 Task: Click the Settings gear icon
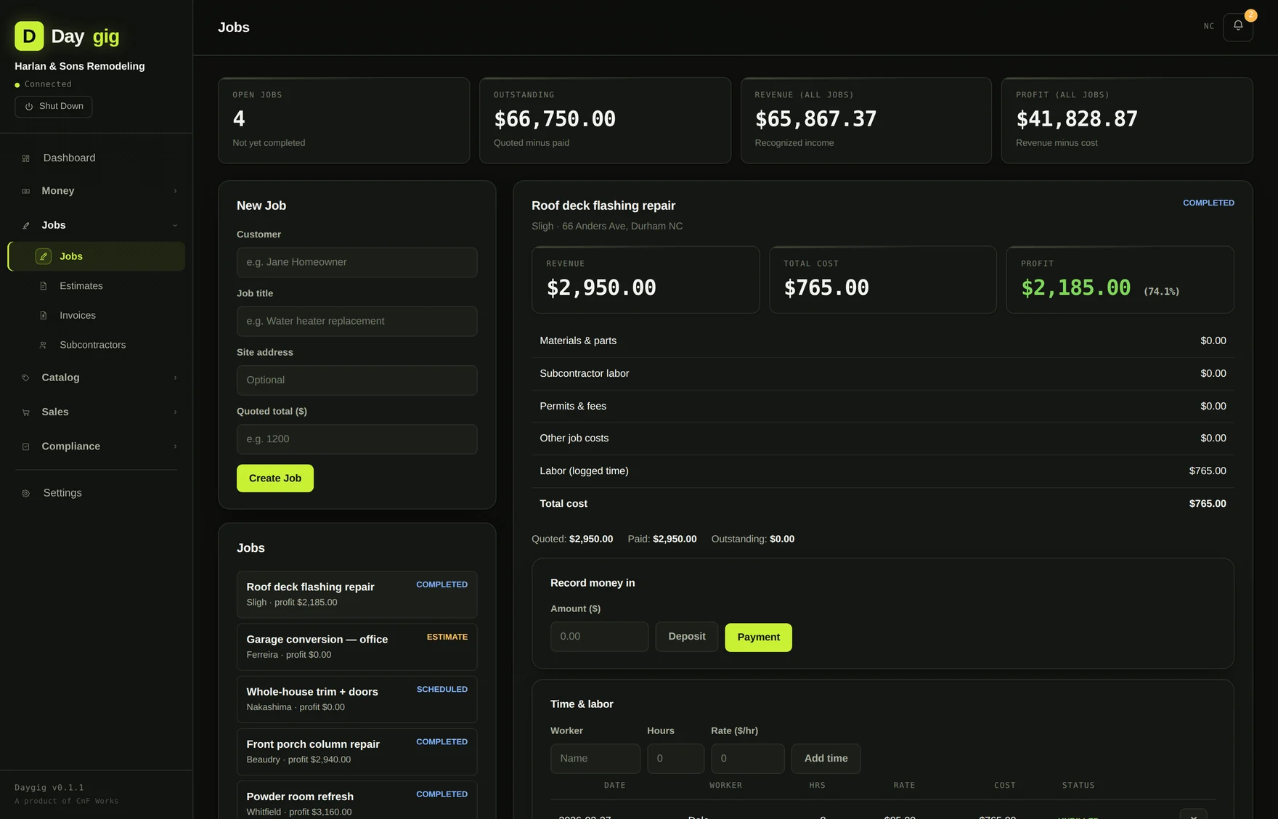click(26, 493)
